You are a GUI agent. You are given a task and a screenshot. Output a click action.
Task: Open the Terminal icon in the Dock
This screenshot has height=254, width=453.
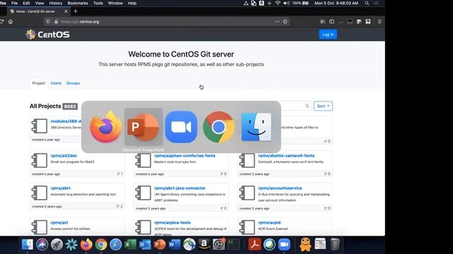[x=234, y=245]
